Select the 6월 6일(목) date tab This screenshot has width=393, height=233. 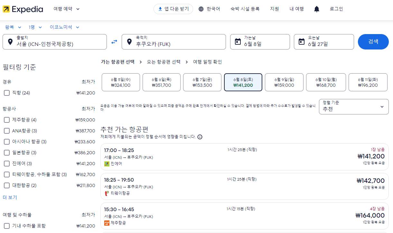coord(162,82)
